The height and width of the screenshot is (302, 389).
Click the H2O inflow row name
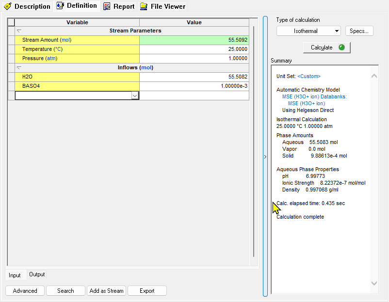pyautogui.click(x=77, y=77)
